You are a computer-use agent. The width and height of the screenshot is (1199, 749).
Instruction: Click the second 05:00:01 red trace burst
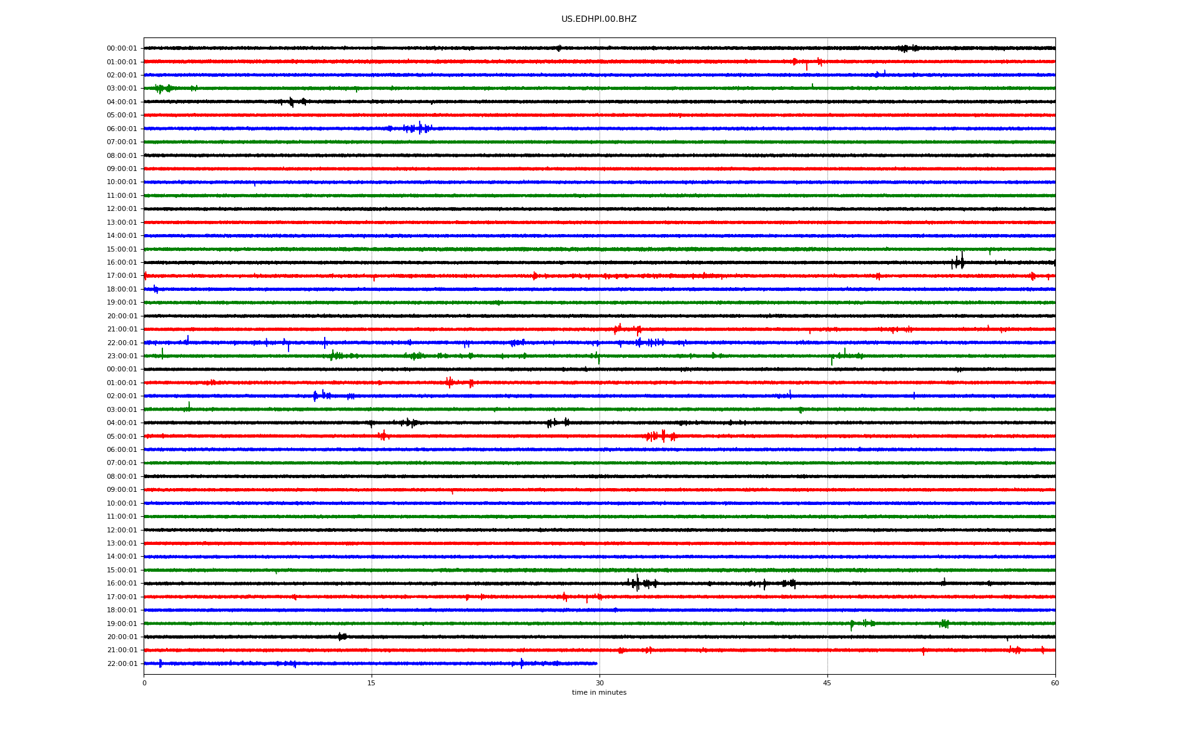pyautogui.click(x=662, y=436)
